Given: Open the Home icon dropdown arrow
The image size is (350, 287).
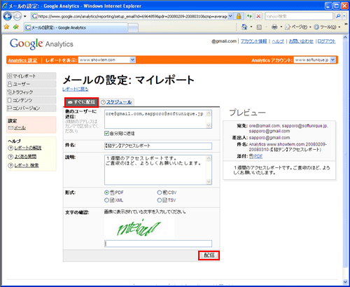Looking at the screenshot, I should pos(251,27).
